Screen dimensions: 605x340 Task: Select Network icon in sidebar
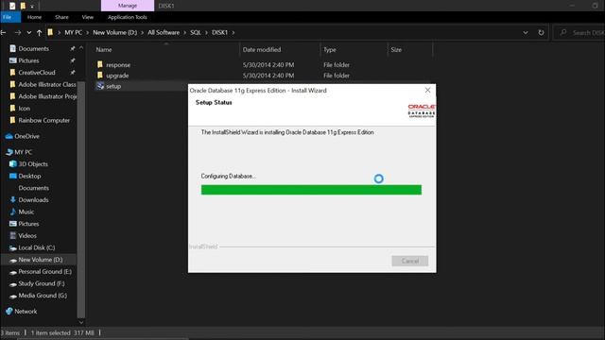9,311
